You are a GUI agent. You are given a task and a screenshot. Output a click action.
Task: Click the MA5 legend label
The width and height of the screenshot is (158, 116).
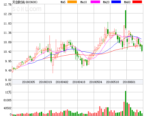coord(63,2)
